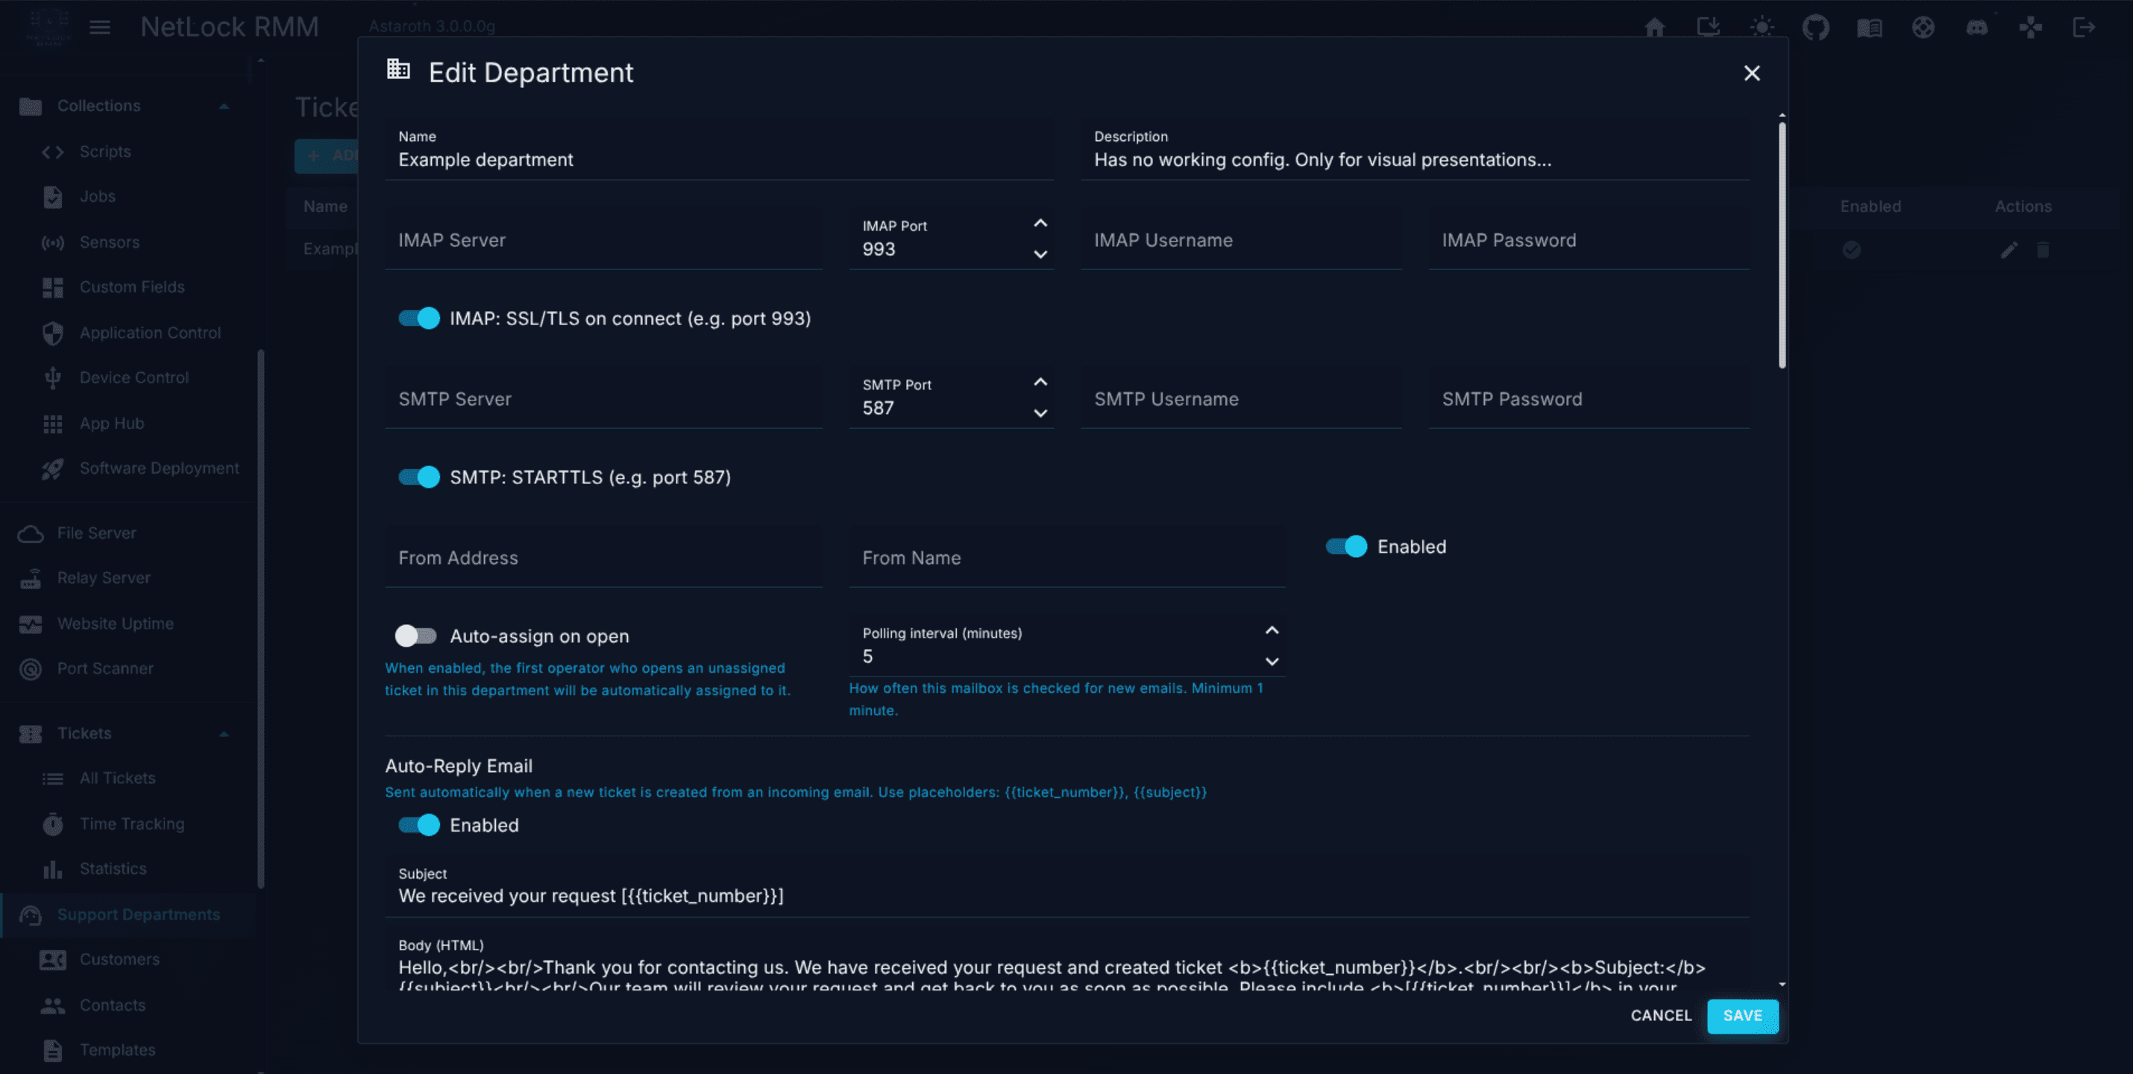Increase the IMAP Port value
The height and width of the screenshot is (1074, 2133).
coord(1040,224)
